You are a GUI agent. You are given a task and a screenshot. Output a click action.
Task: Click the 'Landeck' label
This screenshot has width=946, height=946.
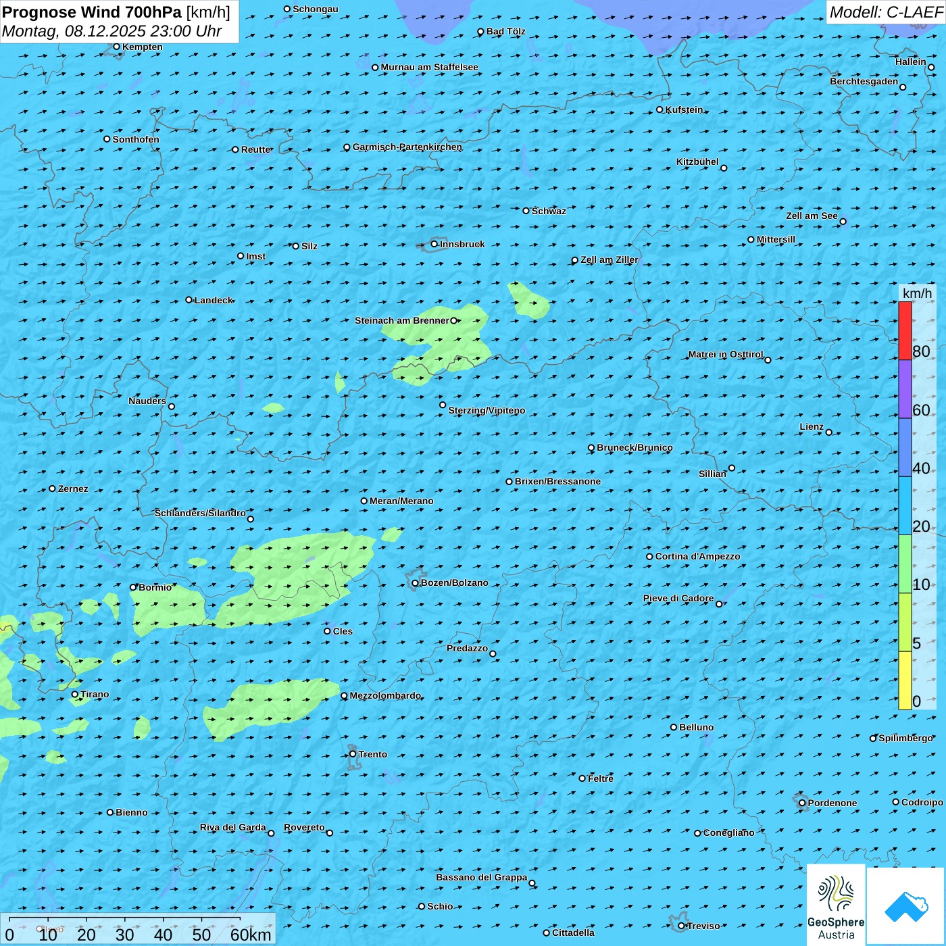[x=214, y=300]
